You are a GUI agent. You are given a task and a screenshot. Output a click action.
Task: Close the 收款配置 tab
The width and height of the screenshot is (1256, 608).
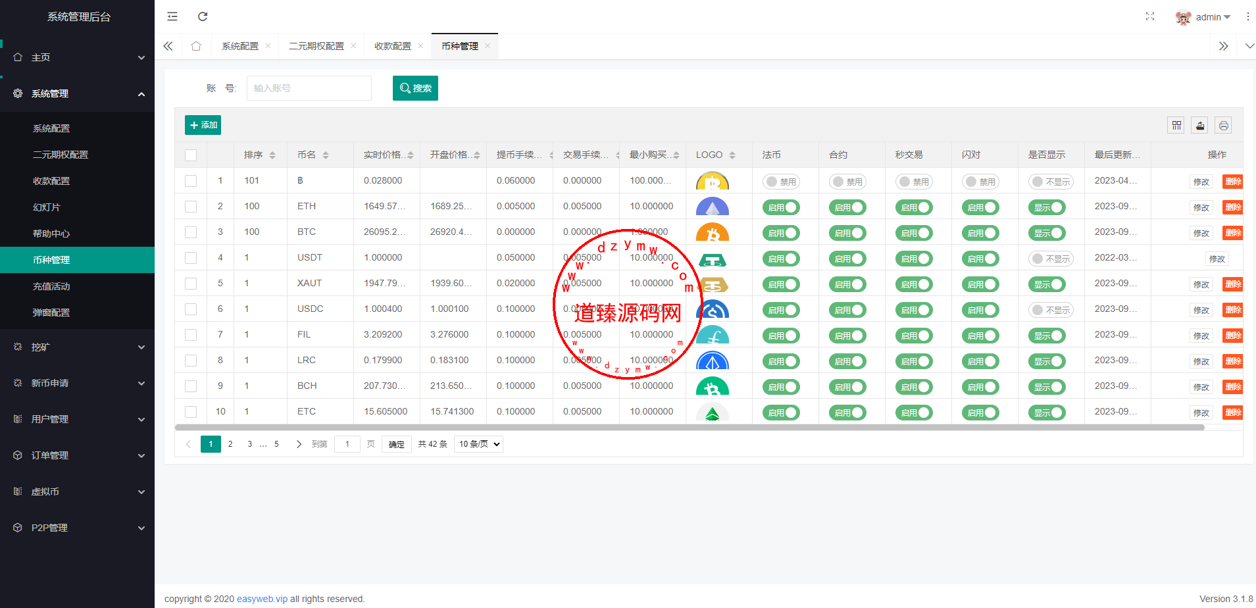pos(420,45)
